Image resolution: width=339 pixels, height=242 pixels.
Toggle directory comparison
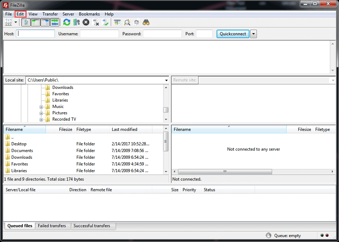(127, 22)
